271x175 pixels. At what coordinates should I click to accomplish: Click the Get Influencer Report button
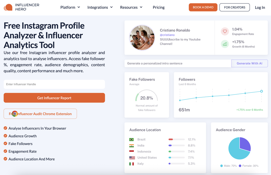[x=54, y=98]
